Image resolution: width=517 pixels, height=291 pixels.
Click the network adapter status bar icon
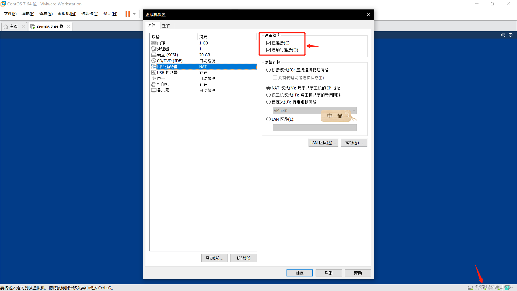484,288
